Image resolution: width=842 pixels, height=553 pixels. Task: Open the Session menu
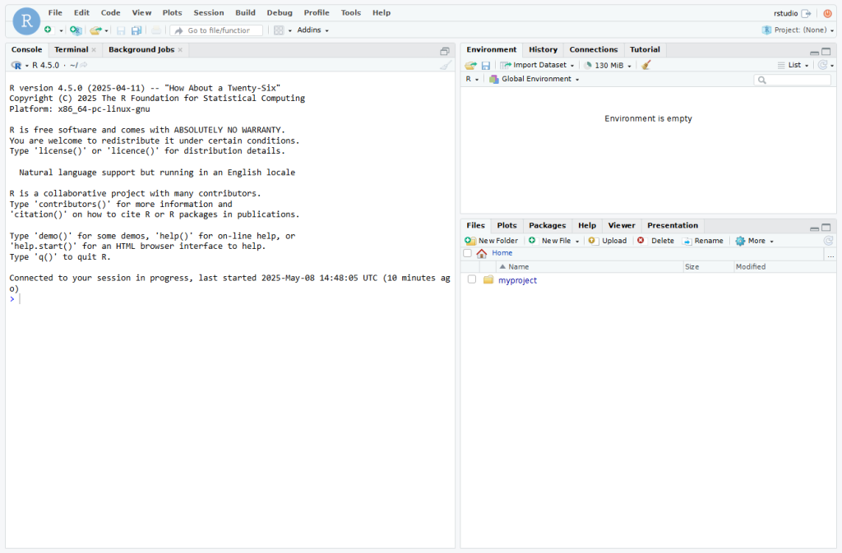(209, 13)
